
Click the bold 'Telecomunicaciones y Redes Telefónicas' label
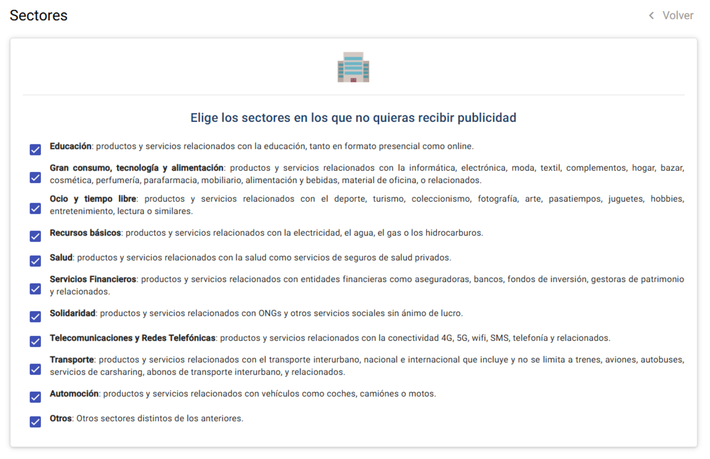[x=133, y=338]
